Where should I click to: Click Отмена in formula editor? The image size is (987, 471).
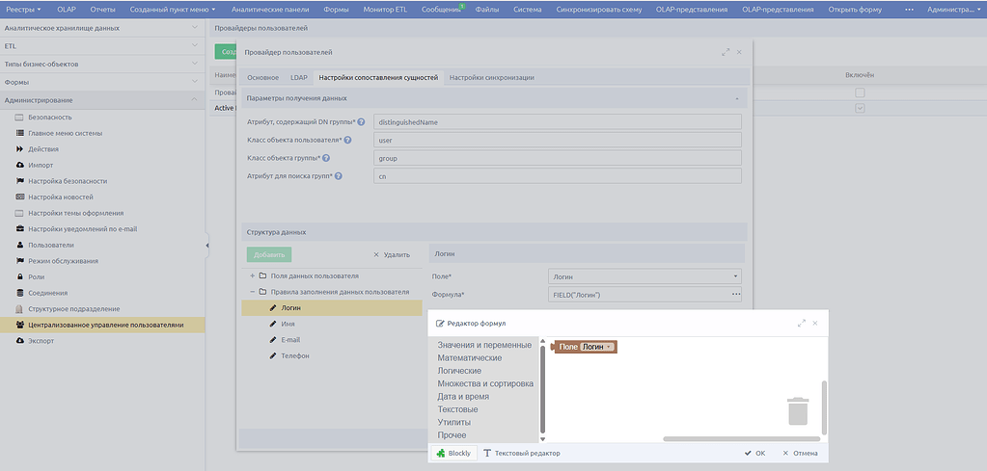click(x=800, y=453)
